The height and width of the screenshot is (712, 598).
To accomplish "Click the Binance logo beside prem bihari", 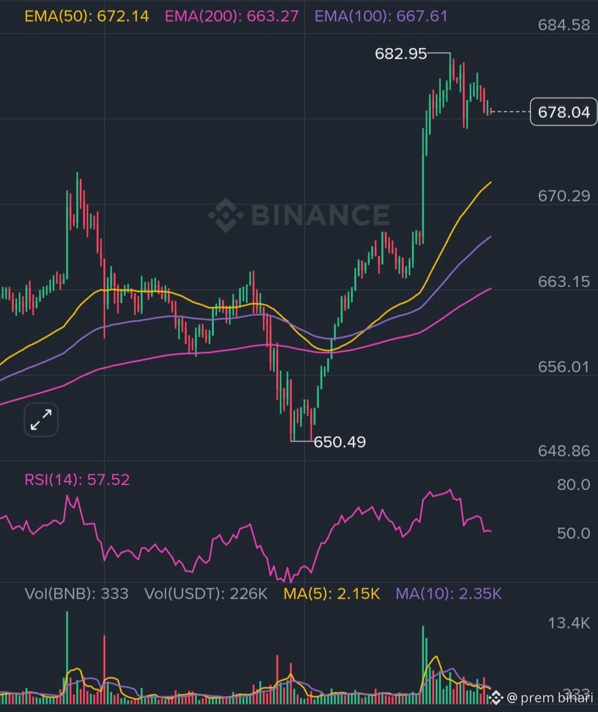I will coord(496,698).
